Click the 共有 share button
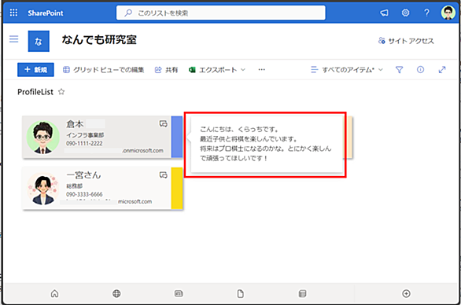 (x=167, y=70)
